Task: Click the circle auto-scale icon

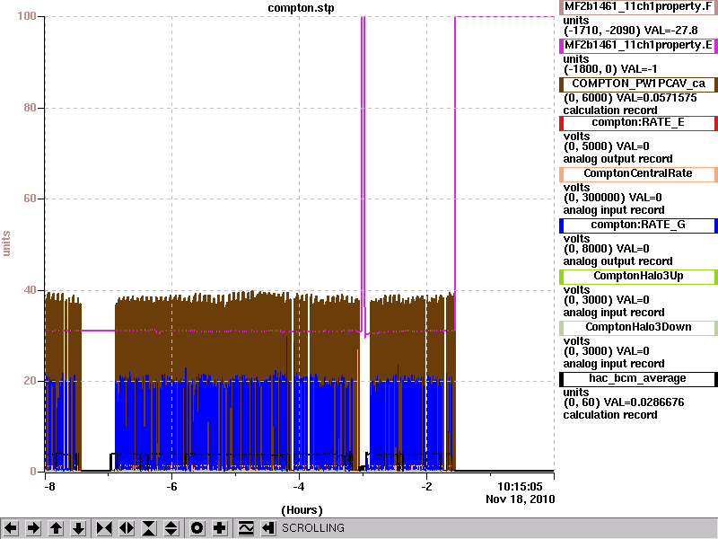Action: [x=197, y=528]
